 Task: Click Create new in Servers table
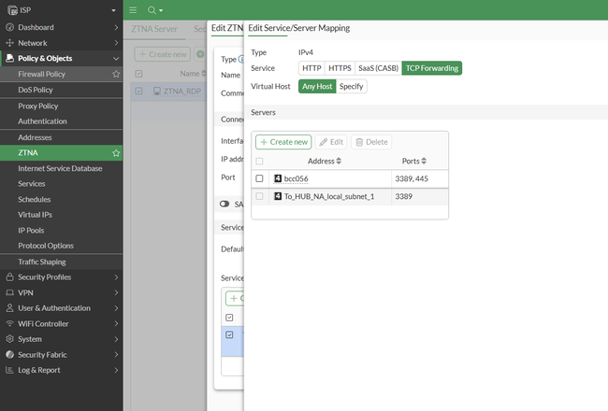click(283, 142)
